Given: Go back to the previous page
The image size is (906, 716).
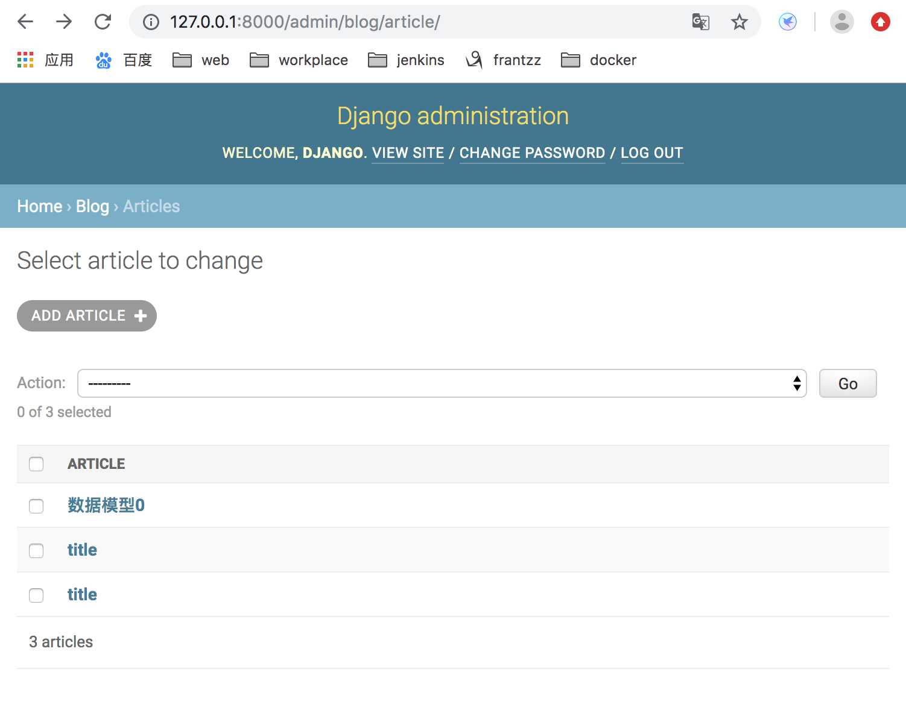Looking at the screenshot, I should (25, 22).
